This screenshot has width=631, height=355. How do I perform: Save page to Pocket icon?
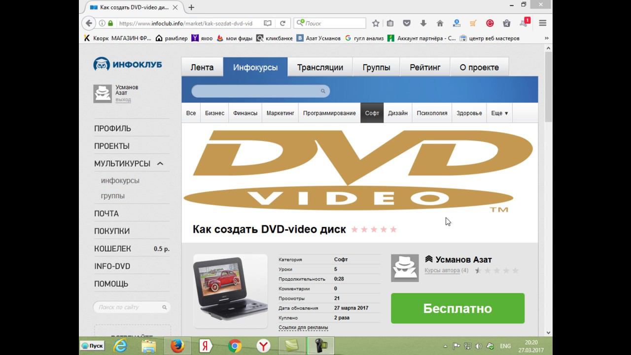(x=407, y=23)
